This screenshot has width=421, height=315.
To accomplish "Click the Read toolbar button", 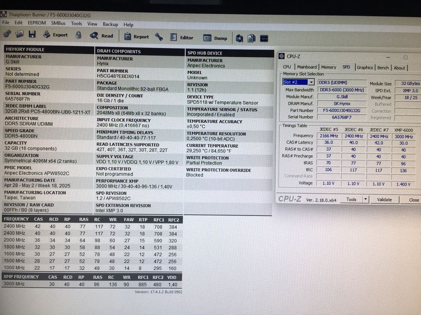I will (101, 36).
